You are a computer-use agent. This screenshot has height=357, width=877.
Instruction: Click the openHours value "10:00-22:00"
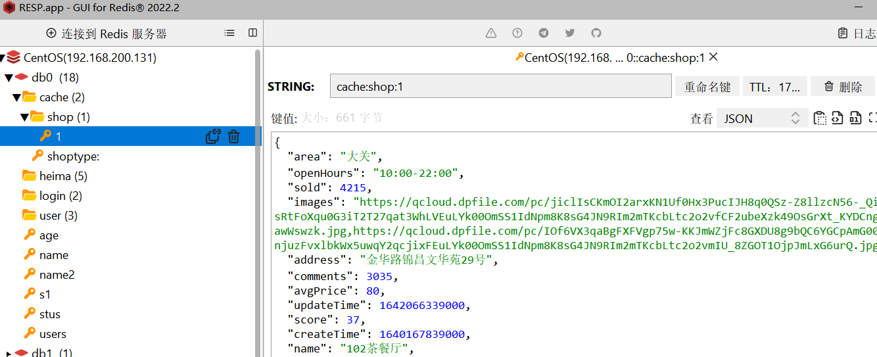click(x=415, y=173)
